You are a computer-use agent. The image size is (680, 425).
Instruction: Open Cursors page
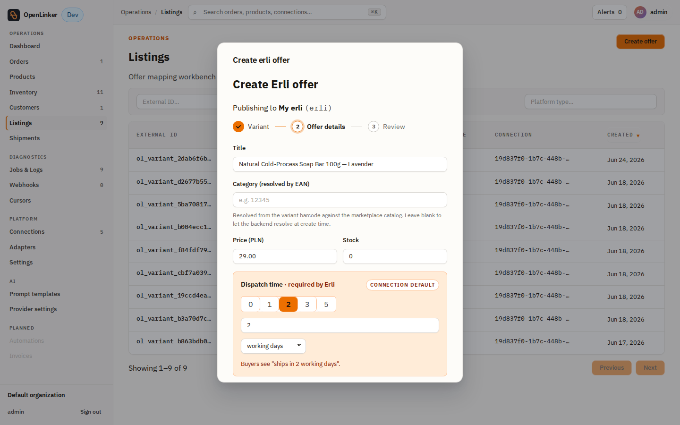56,200
